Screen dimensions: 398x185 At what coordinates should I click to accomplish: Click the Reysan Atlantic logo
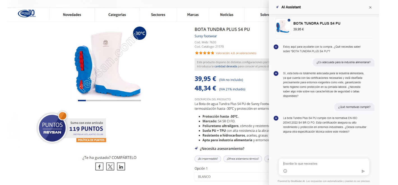27,14
